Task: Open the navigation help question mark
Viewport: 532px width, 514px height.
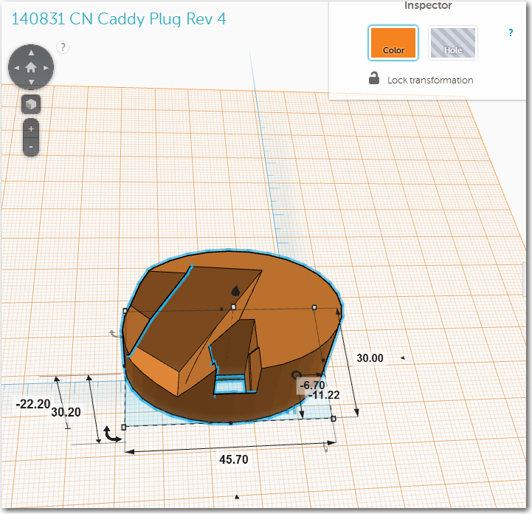Action: click(63, 47)
